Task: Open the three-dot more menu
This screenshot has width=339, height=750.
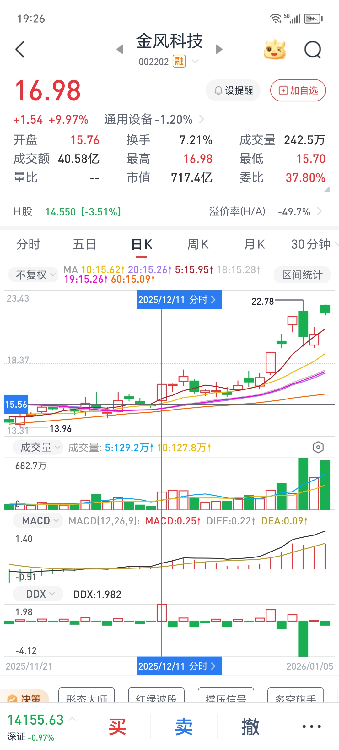Action: [311, 726]
